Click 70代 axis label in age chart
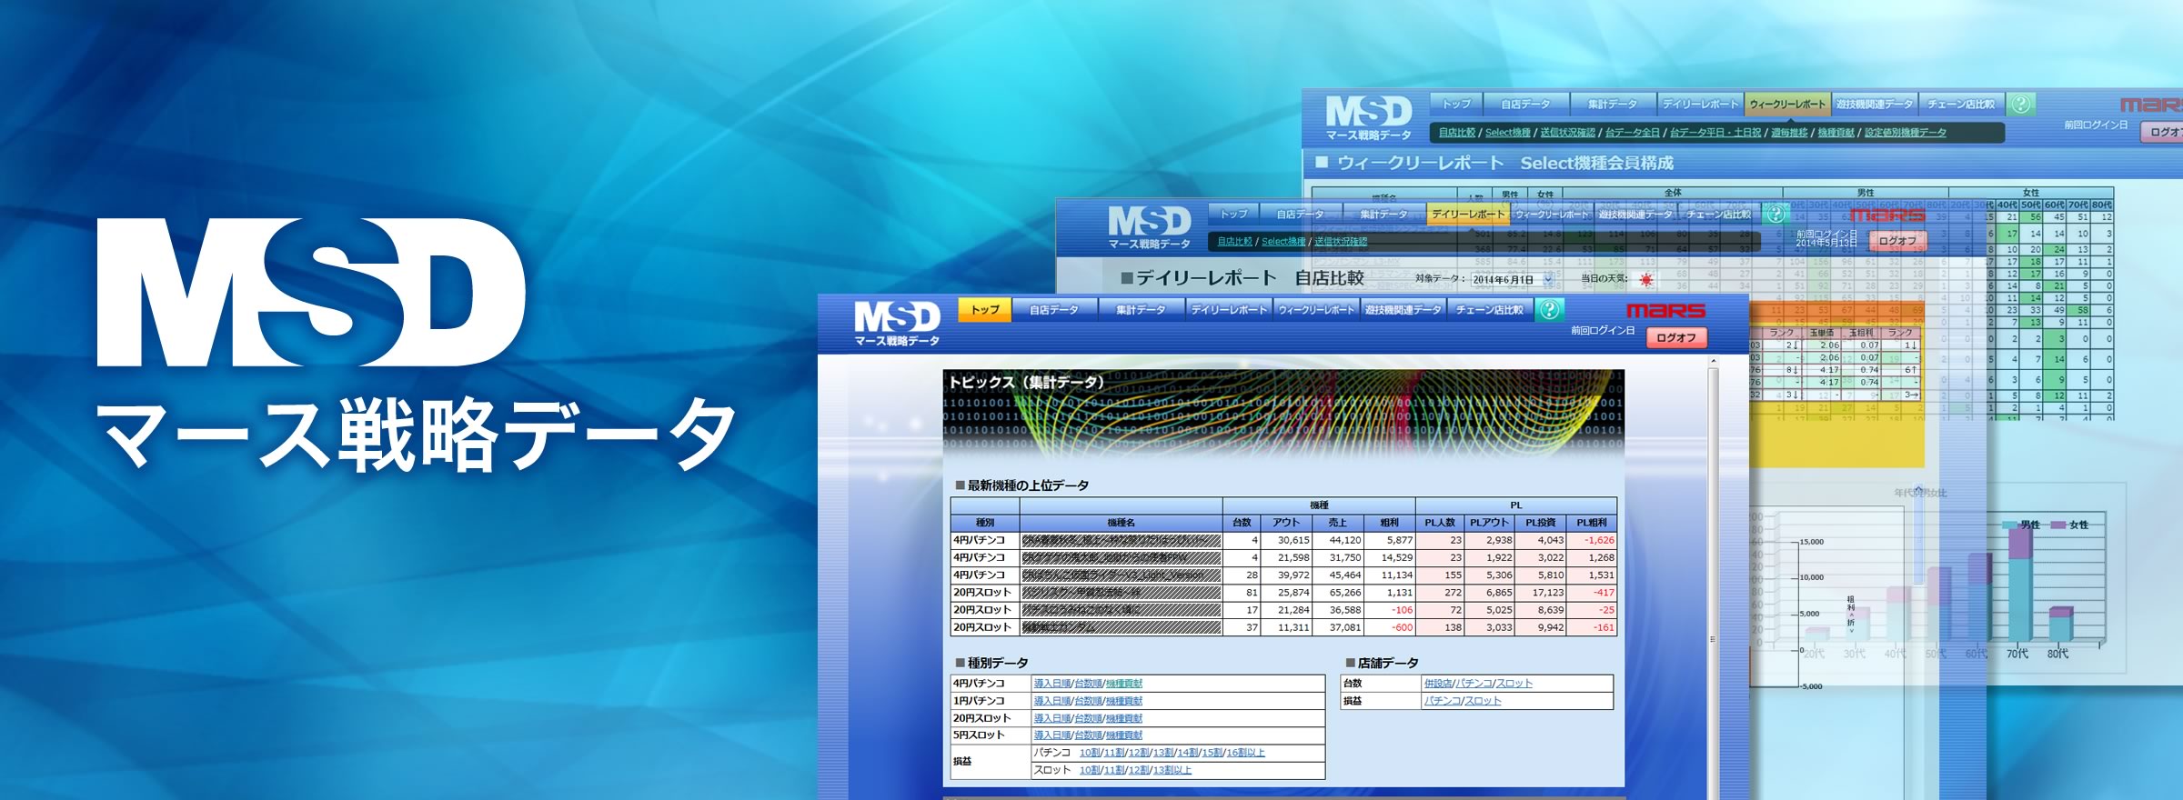The height and width of the screenshot is (800, 2183). (x=2017, y=654)
